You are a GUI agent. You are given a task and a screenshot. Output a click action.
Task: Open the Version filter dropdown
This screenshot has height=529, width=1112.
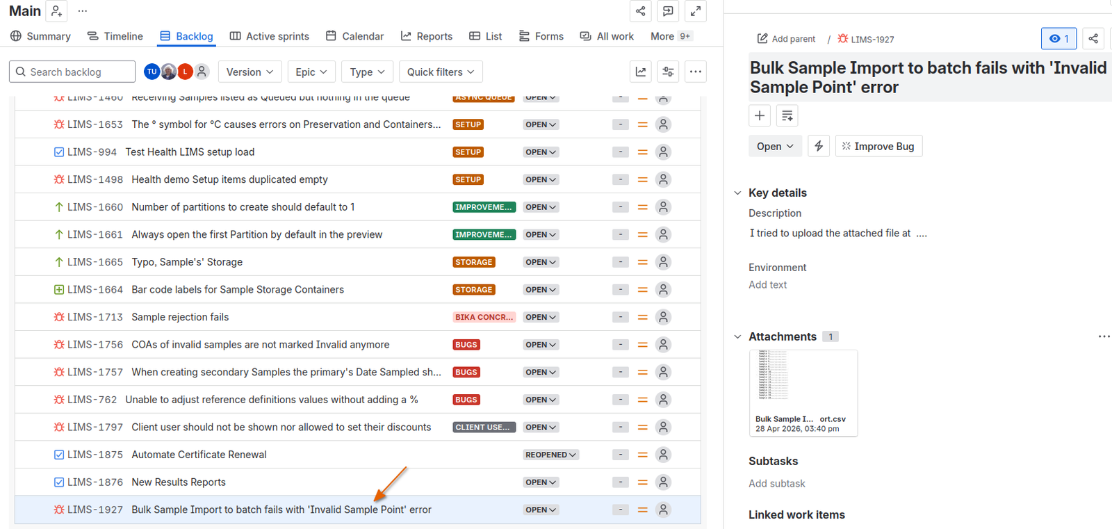click(x=250, y=72)
